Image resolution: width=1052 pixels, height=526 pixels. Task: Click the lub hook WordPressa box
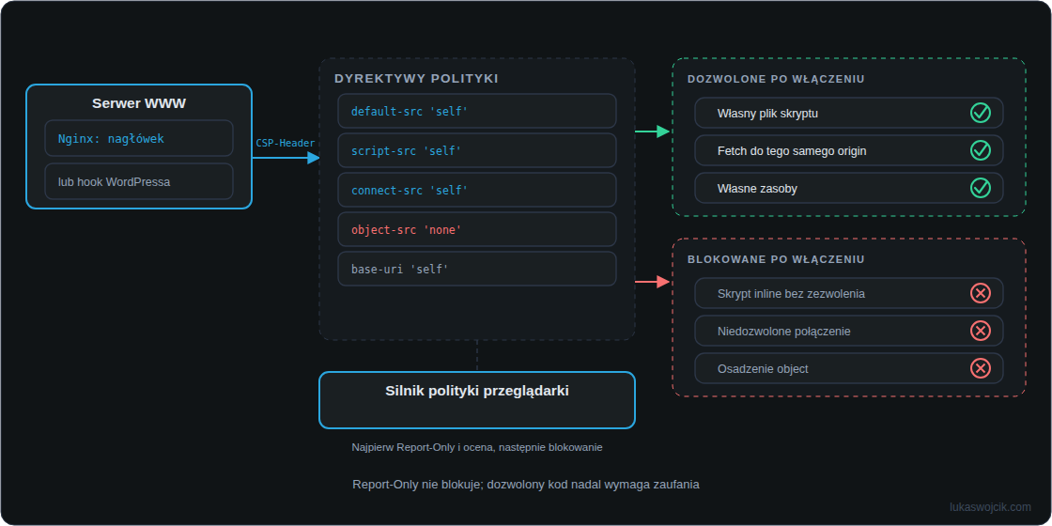tap(139, 182)
